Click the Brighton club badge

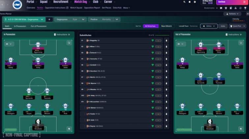pyautogui.click(x=17, y=5)
